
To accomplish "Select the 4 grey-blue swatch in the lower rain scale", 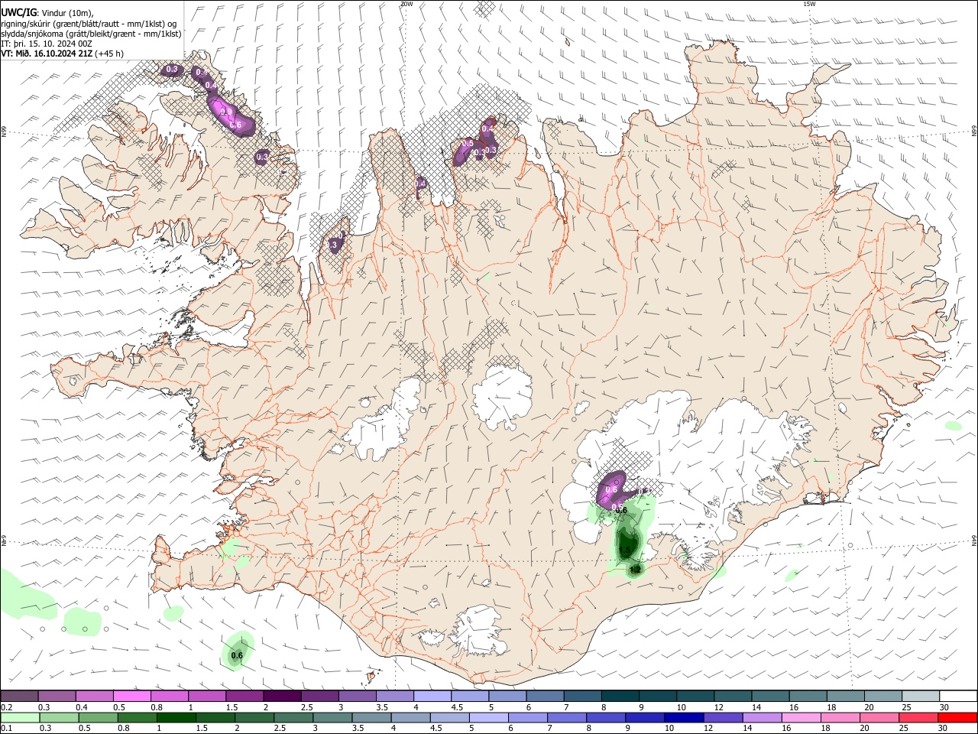I will pyautogui.click(x=410, y=718).
